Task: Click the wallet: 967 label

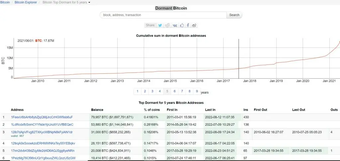Action: click(x=17, y=136)
